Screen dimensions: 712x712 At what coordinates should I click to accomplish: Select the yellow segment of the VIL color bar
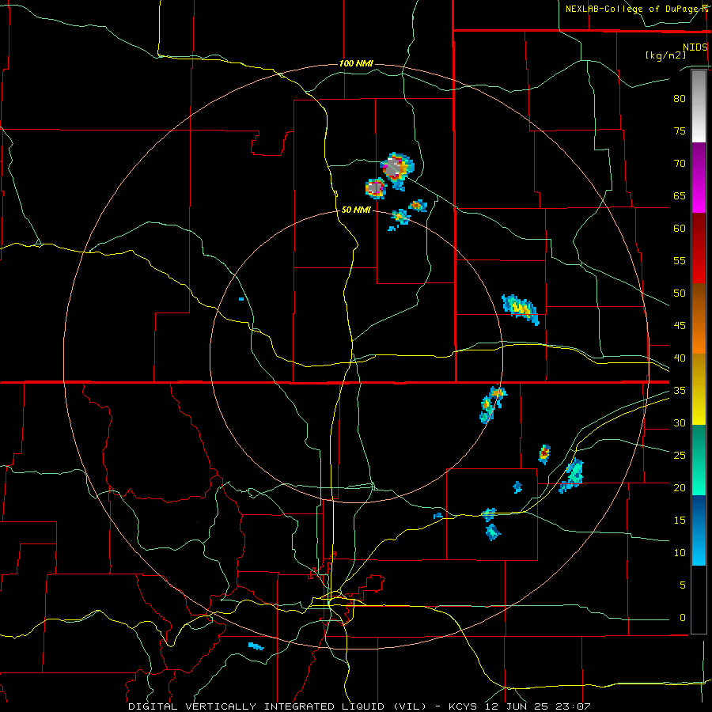pyautogui.click(x=699, y=389)
